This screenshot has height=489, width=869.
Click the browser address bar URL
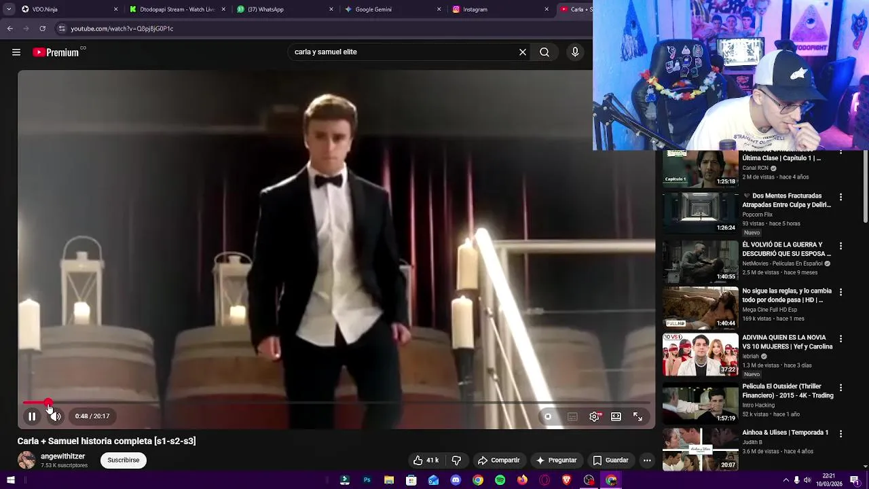click(x=122, y=29)
